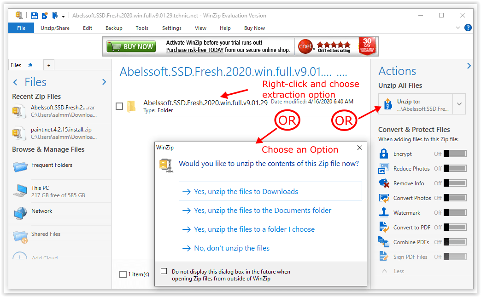Select the yellow folder icon in archive list

(131, 106)
